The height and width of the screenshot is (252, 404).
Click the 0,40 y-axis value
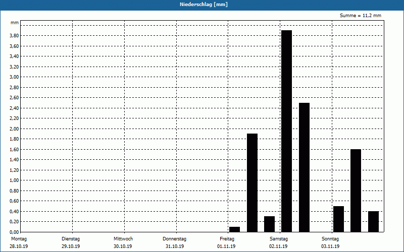14,211
